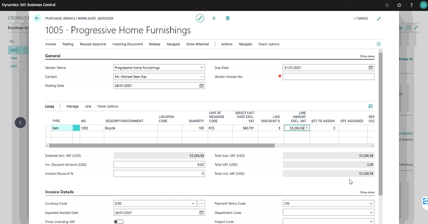This screenshot has width=428, height=224.
Task: Click the Line Discount % cell showing 5
Action: pos(271,128)
